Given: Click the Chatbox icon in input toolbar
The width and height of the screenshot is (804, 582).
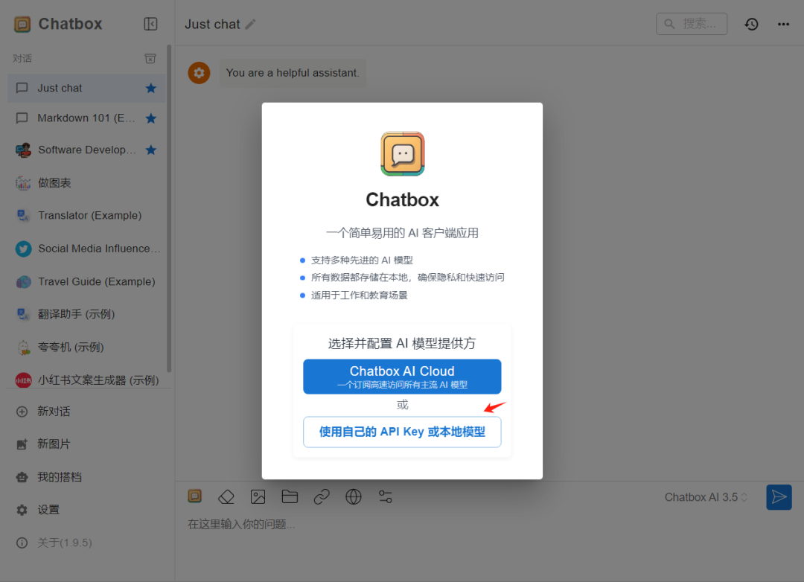Looking at the screenshot, I should pyautogui.click(x=195, y=496).
